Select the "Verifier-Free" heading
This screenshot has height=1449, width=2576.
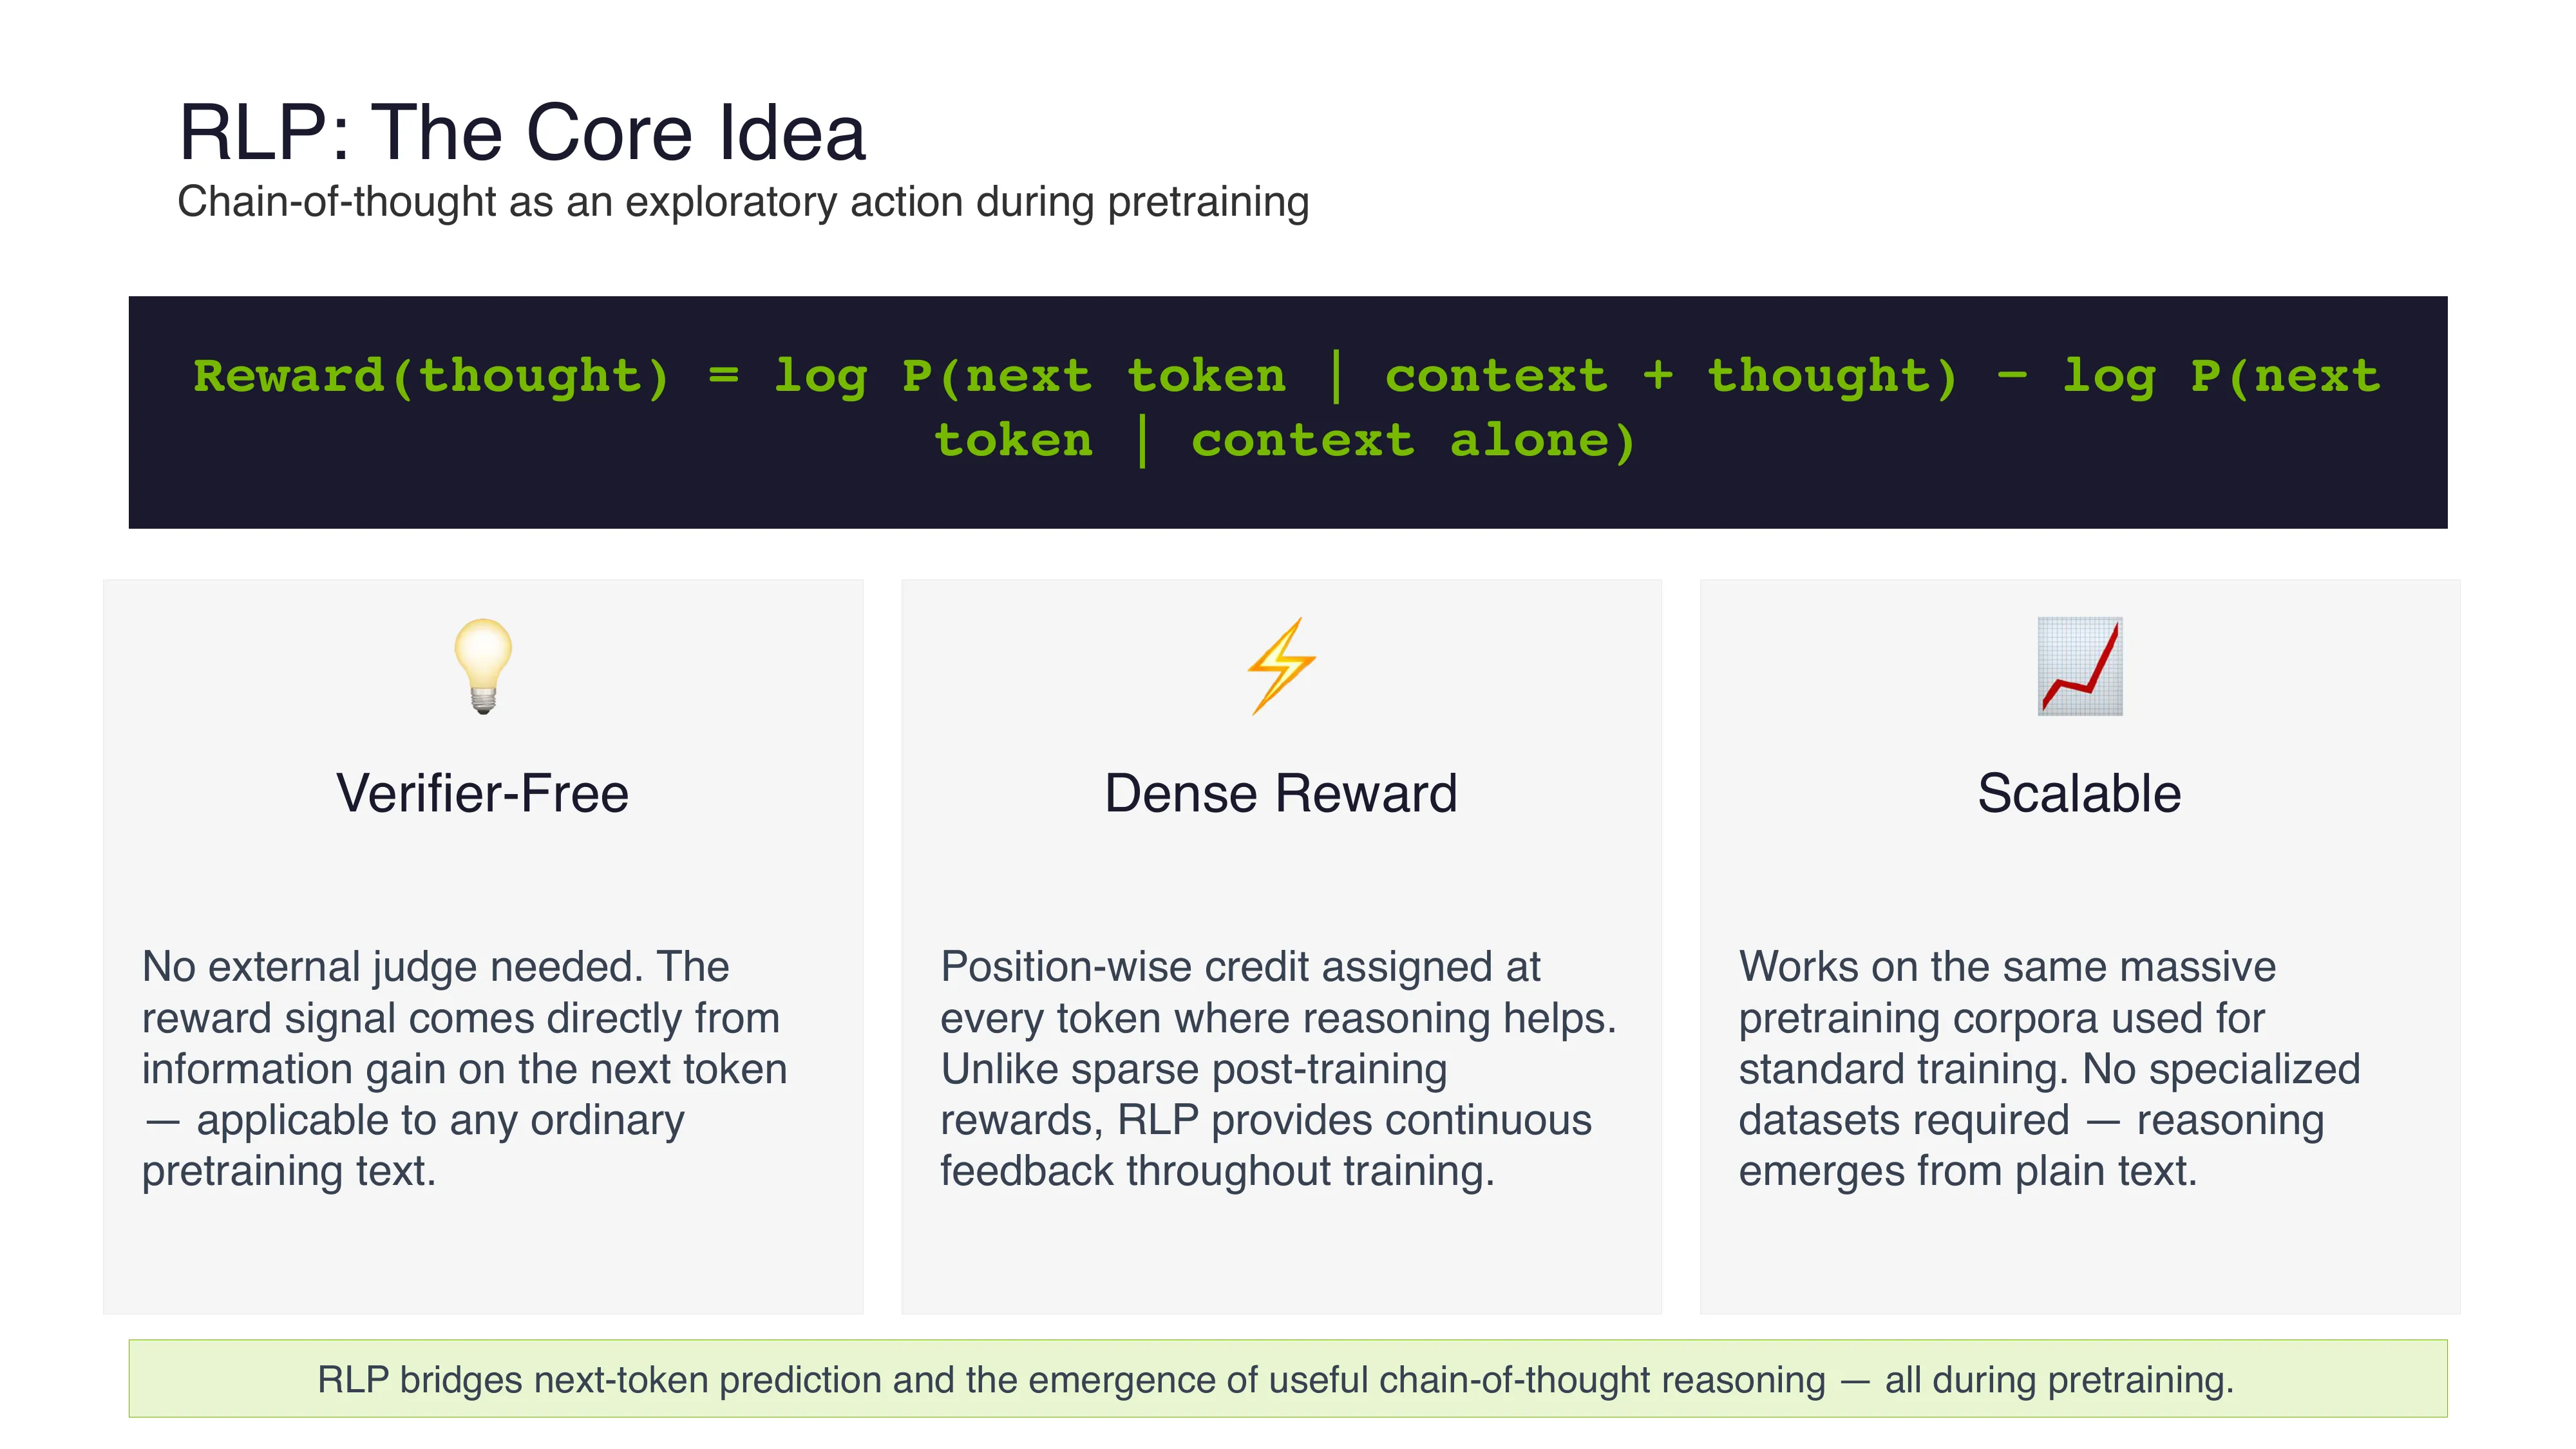click(483, 794)
